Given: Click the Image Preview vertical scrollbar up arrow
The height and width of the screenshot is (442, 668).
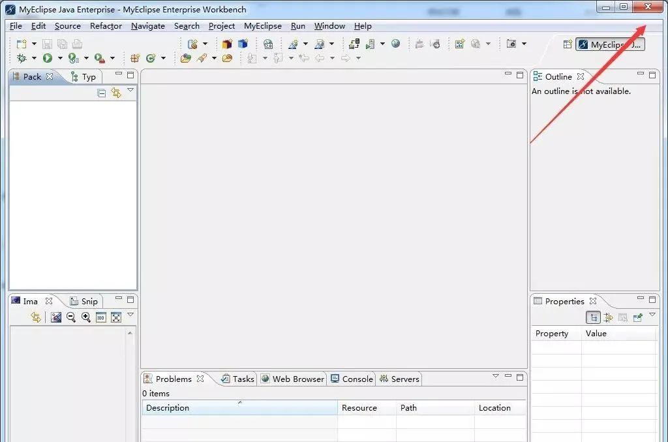Looking at the screenshot, I should 129,333.
